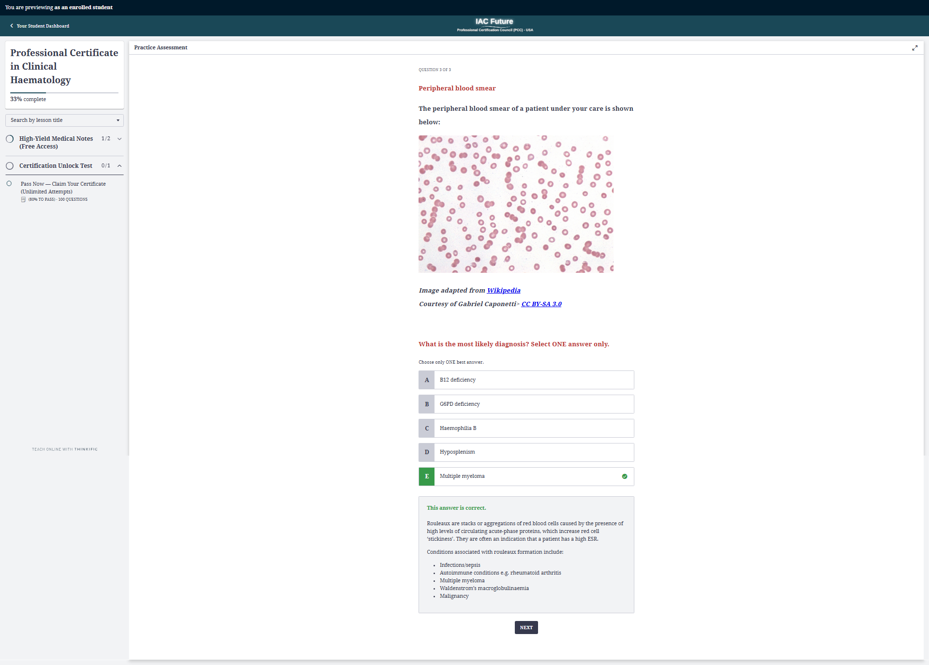
Task: Go to Your Student Dashboard
Action: point(43,26)
